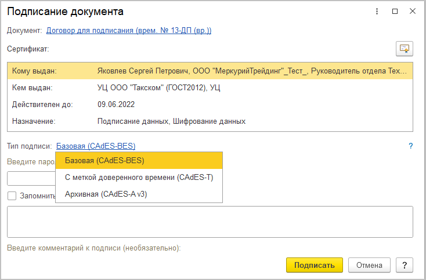Viewport: 426px width, 280px height.
Task: Select the Кому выдан certificate row
Action: [x=210, y=71]
